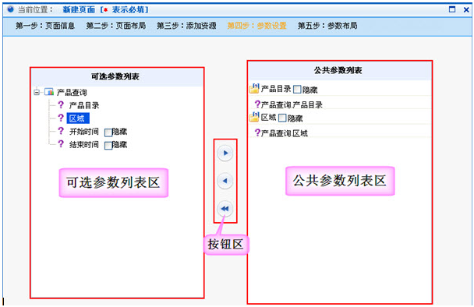Click the move-right arrow button

coord(225,153)
